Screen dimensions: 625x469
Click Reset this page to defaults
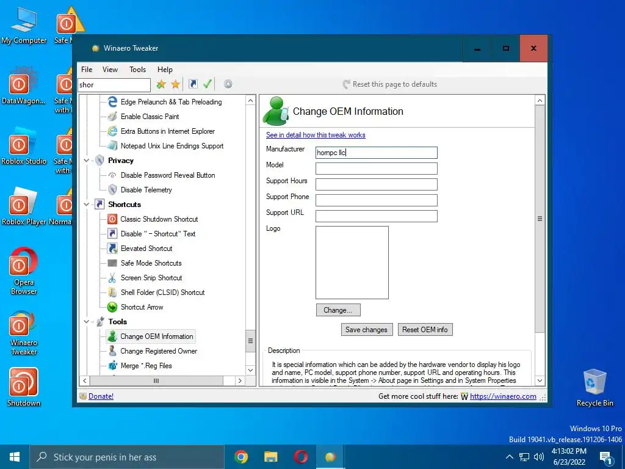coord(390,84)
